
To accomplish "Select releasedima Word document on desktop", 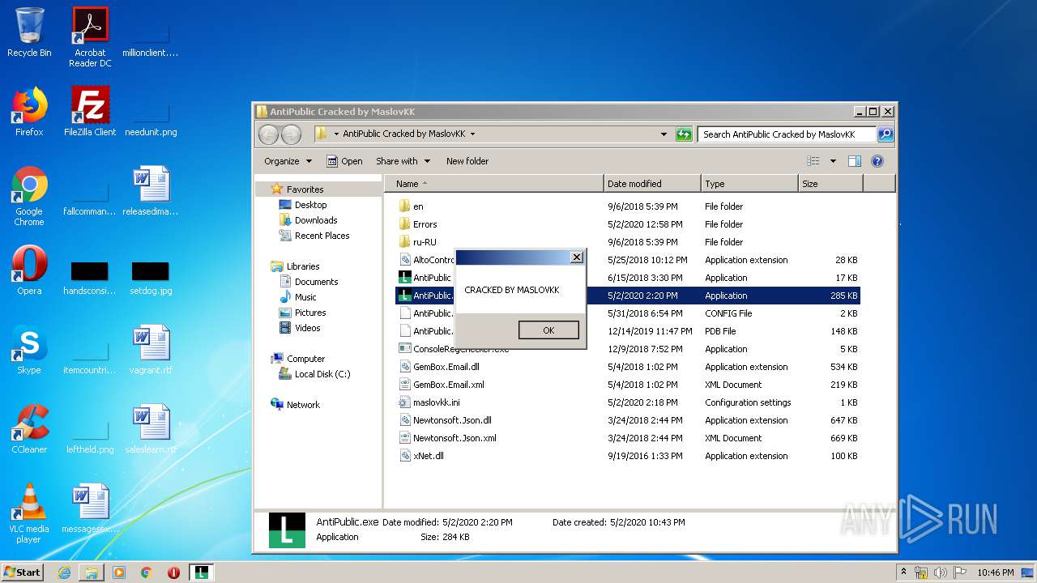I will click(151, 190).
